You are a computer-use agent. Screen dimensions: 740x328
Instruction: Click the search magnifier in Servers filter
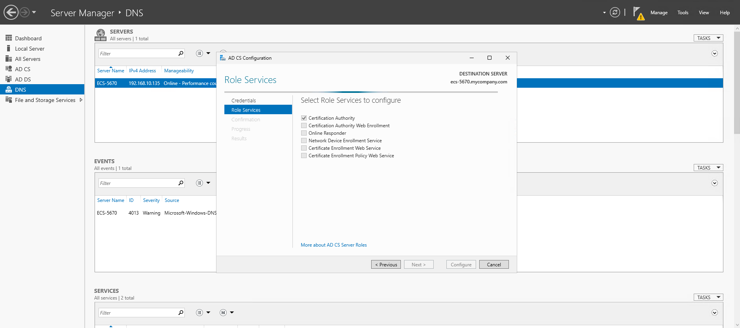[x=181, y=53]
